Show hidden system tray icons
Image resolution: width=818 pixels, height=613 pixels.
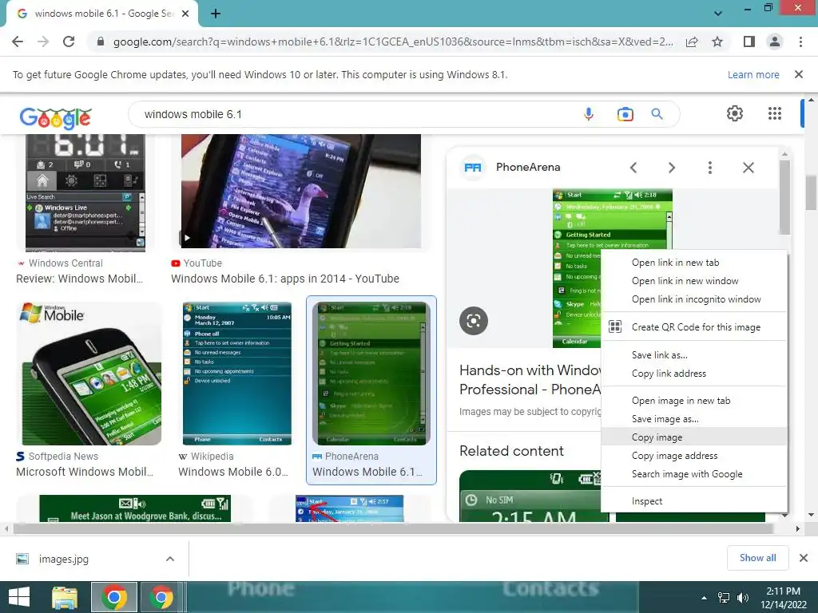(x=704, y=598)
